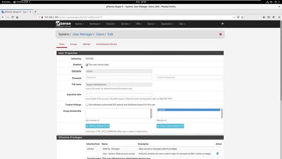Open the volume tray icon
282x159 pixels.
(271, 2)
